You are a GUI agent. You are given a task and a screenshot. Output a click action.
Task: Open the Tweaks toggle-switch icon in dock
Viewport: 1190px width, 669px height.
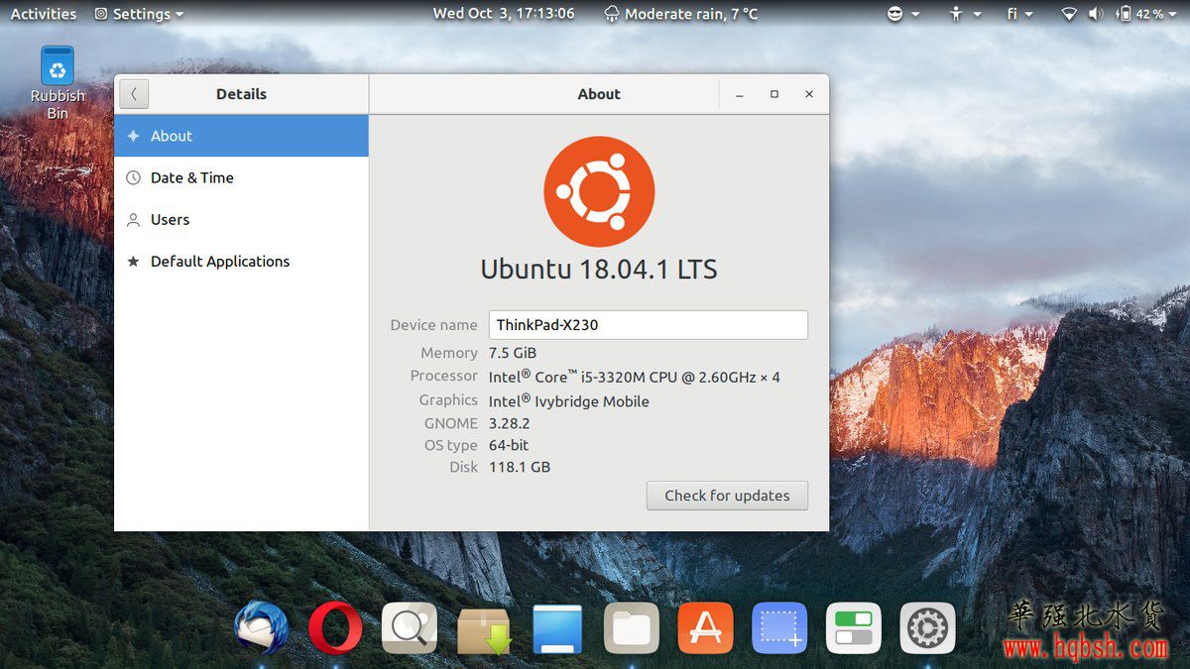tap(853, 627)
